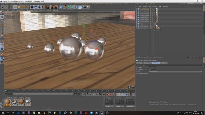Open the floor/environment objects group
Viewport: 205px width, 115px height.
click(80, 7)
